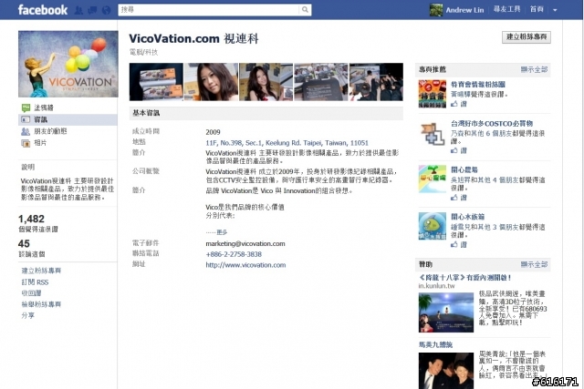Click second ad photo of couple
This screenshot has width=584, height=389.
pyautogui.click(x=446, y=371)
